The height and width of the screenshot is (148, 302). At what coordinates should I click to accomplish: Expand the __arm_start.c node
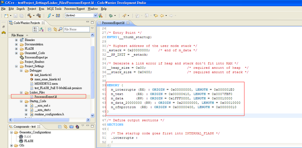click(26, 110)
